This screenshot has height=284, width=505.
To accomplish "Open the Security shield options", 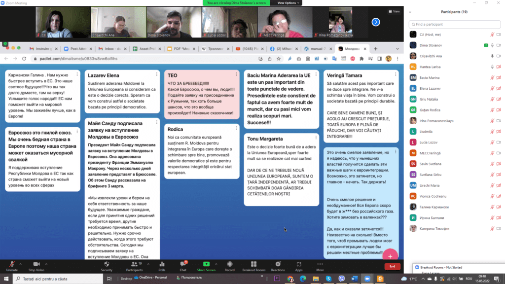I will click(107, 265).
